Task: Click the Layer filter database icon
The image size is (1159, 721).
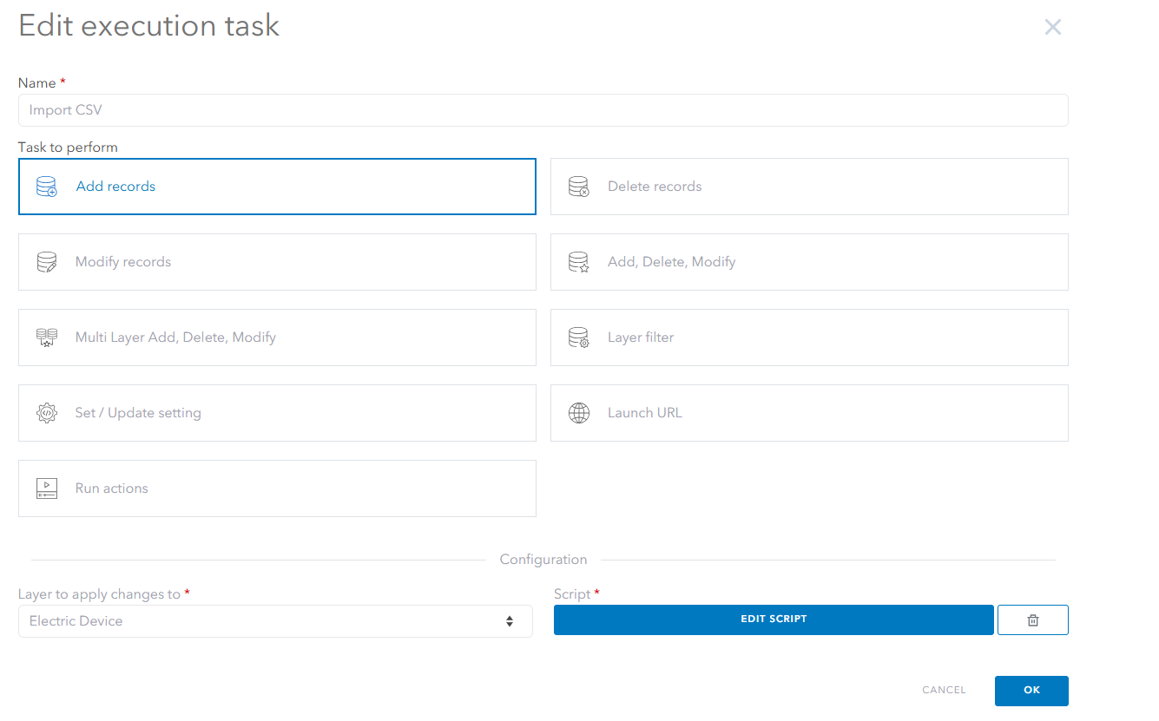Action: coord(578,338)
